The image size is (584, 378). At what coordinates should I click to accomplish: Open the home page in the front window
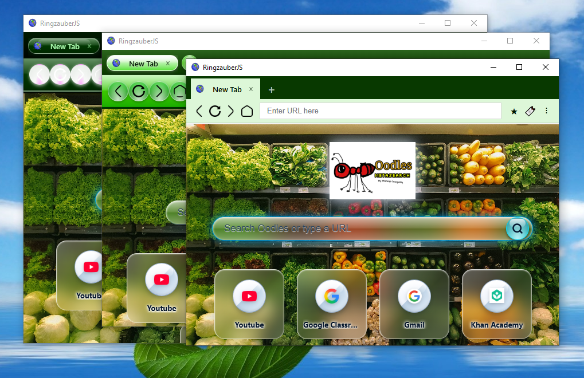pyautogui.click(x=247, y=111)
